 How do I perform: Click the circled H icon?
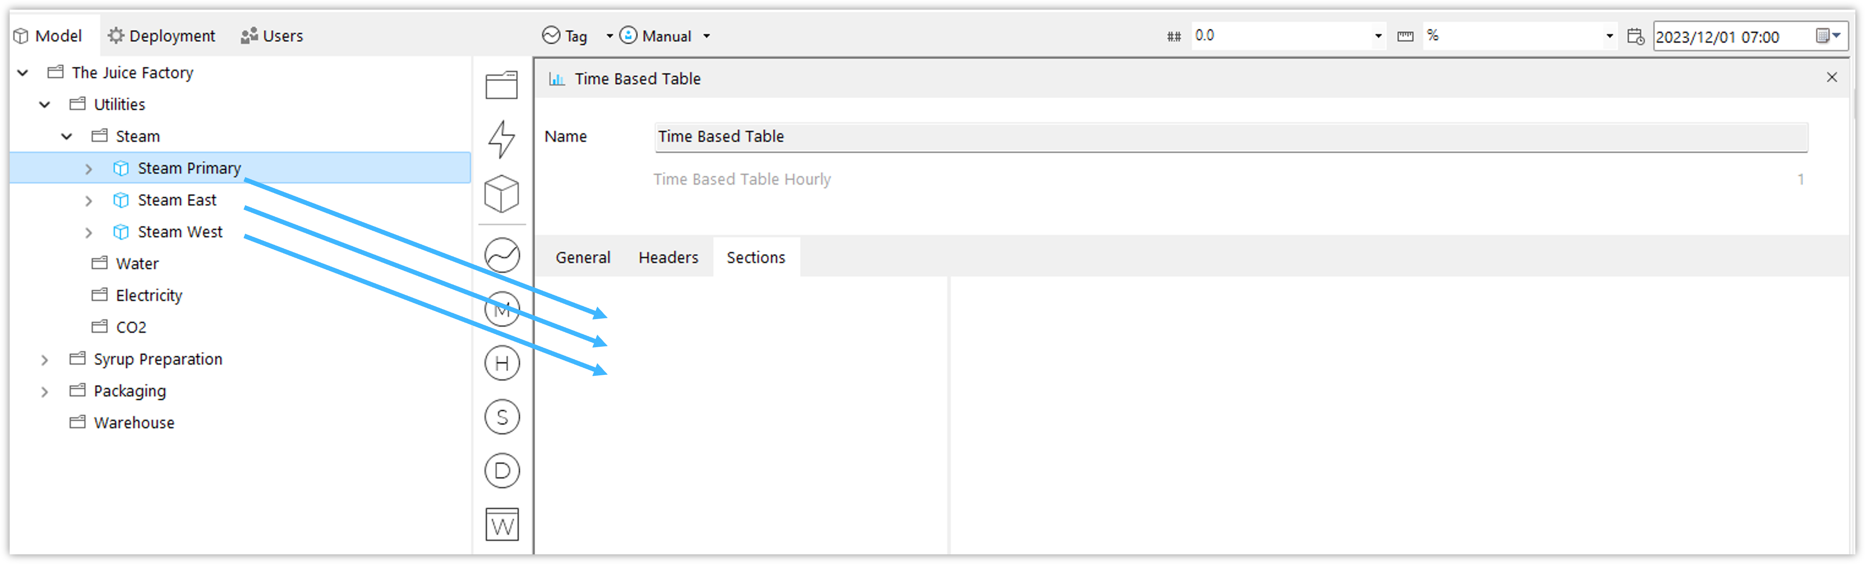coord(502,364)
